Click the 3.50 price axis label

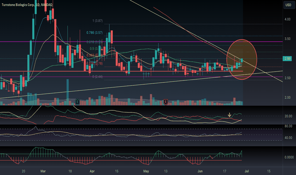(287, 39)
